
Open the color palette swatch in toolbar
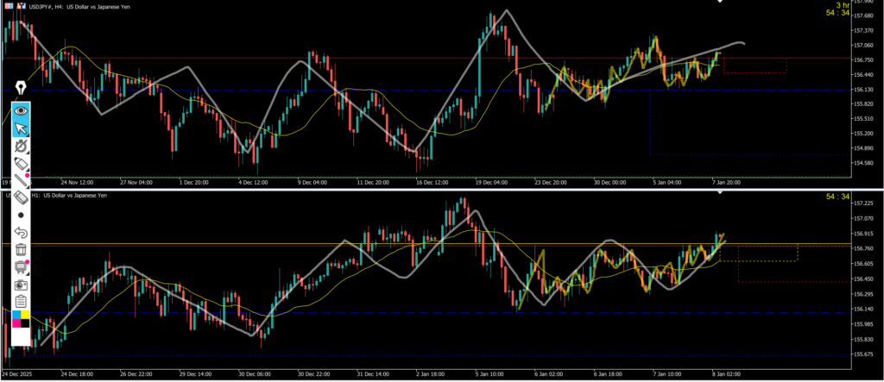(x=21, y=320)
